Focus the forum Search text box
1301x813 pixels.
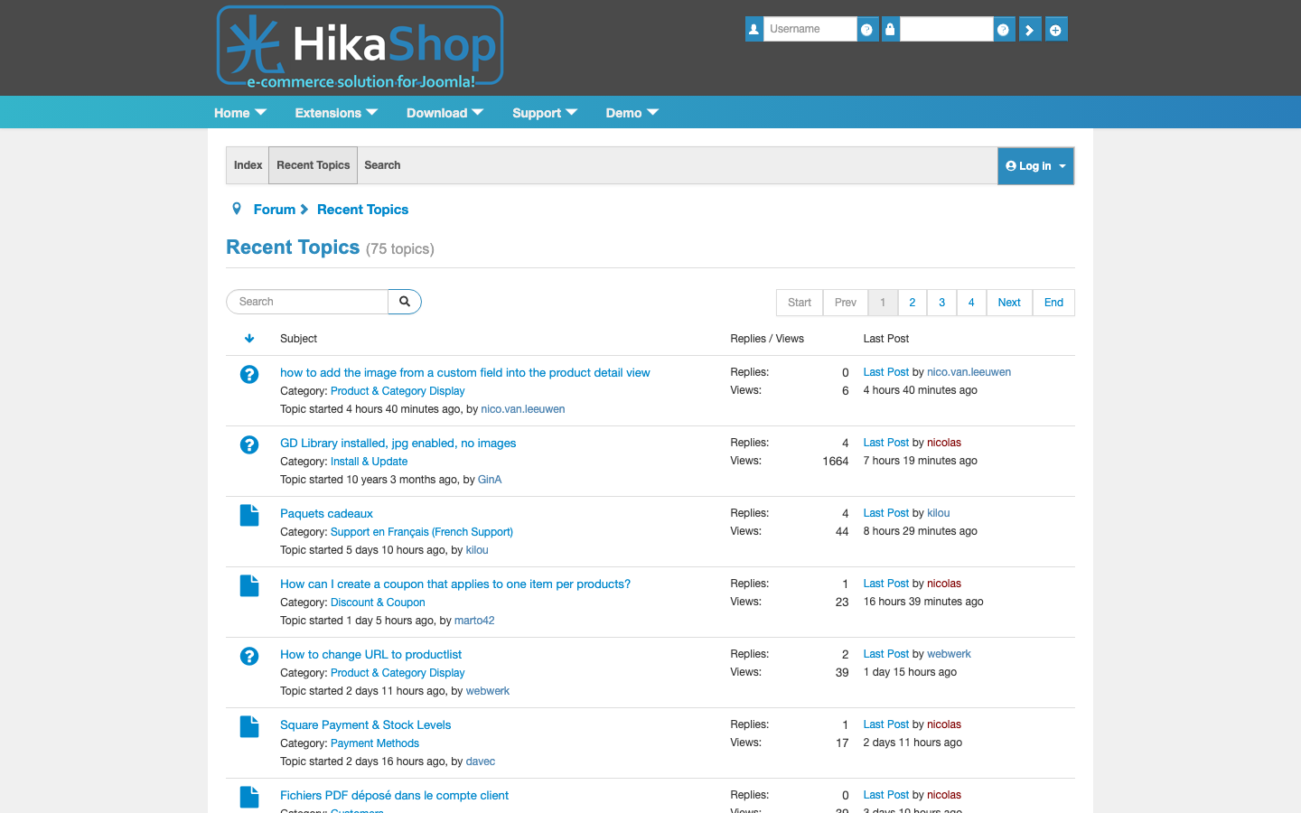(x=307, y=302)
